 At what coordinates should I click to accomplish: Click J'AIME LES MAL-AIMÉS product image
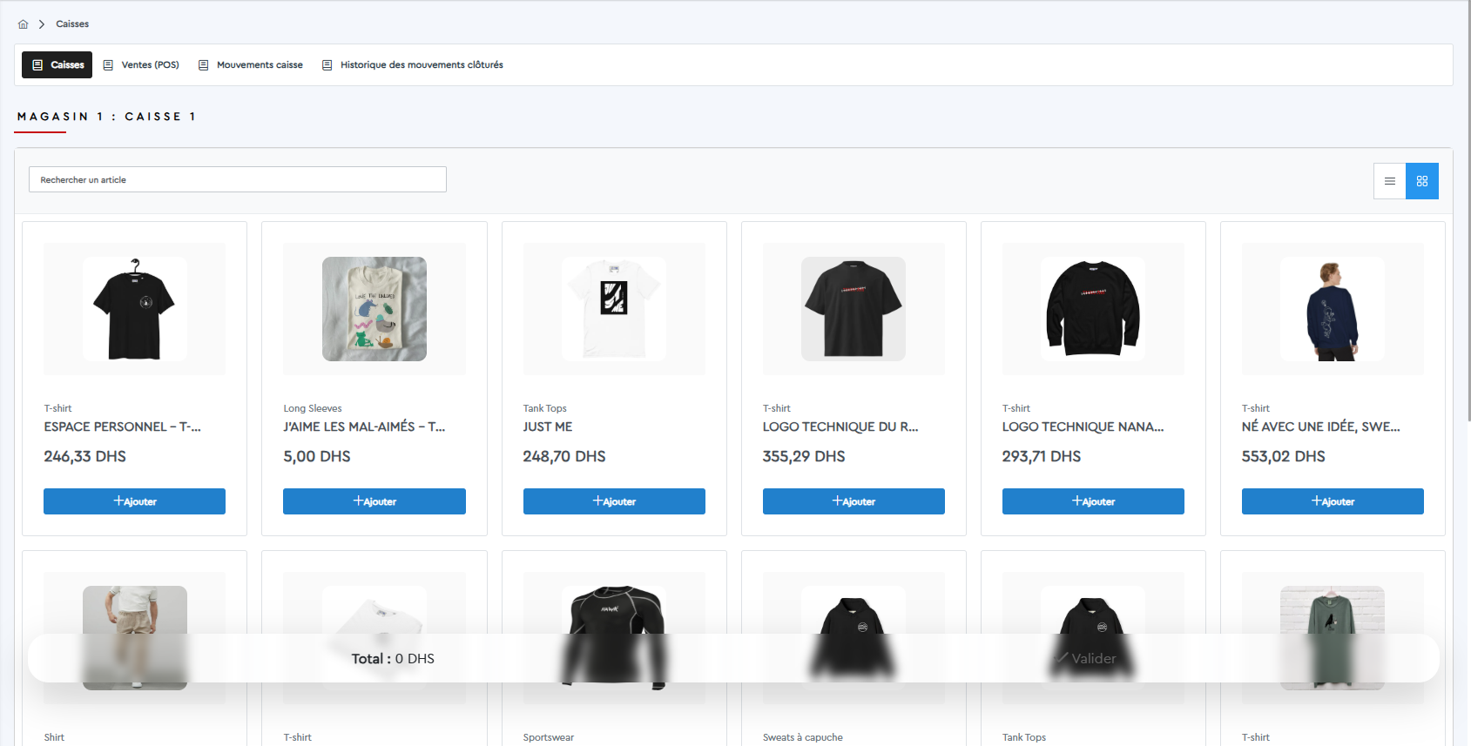pyautogui.click(x=374, y=309)
